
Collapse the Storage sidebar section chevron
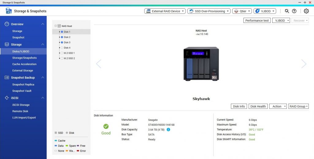[x=43, y=45]
